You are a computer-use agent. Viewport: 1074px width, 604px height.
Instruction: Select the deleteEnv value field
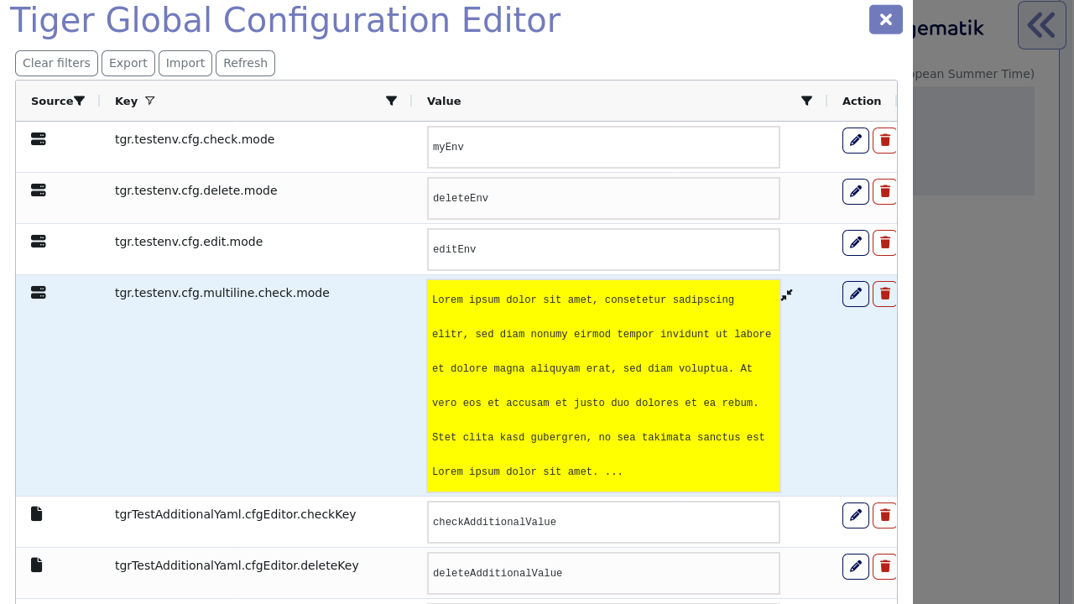pyautogui.click(x=603, y=198)
